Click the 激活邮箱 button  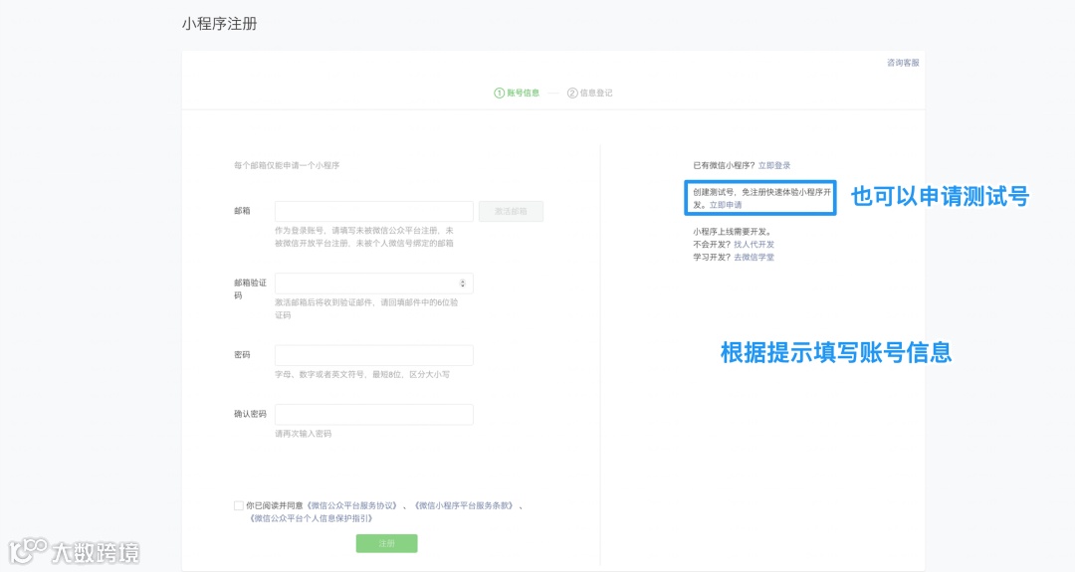tap(511, 211)
